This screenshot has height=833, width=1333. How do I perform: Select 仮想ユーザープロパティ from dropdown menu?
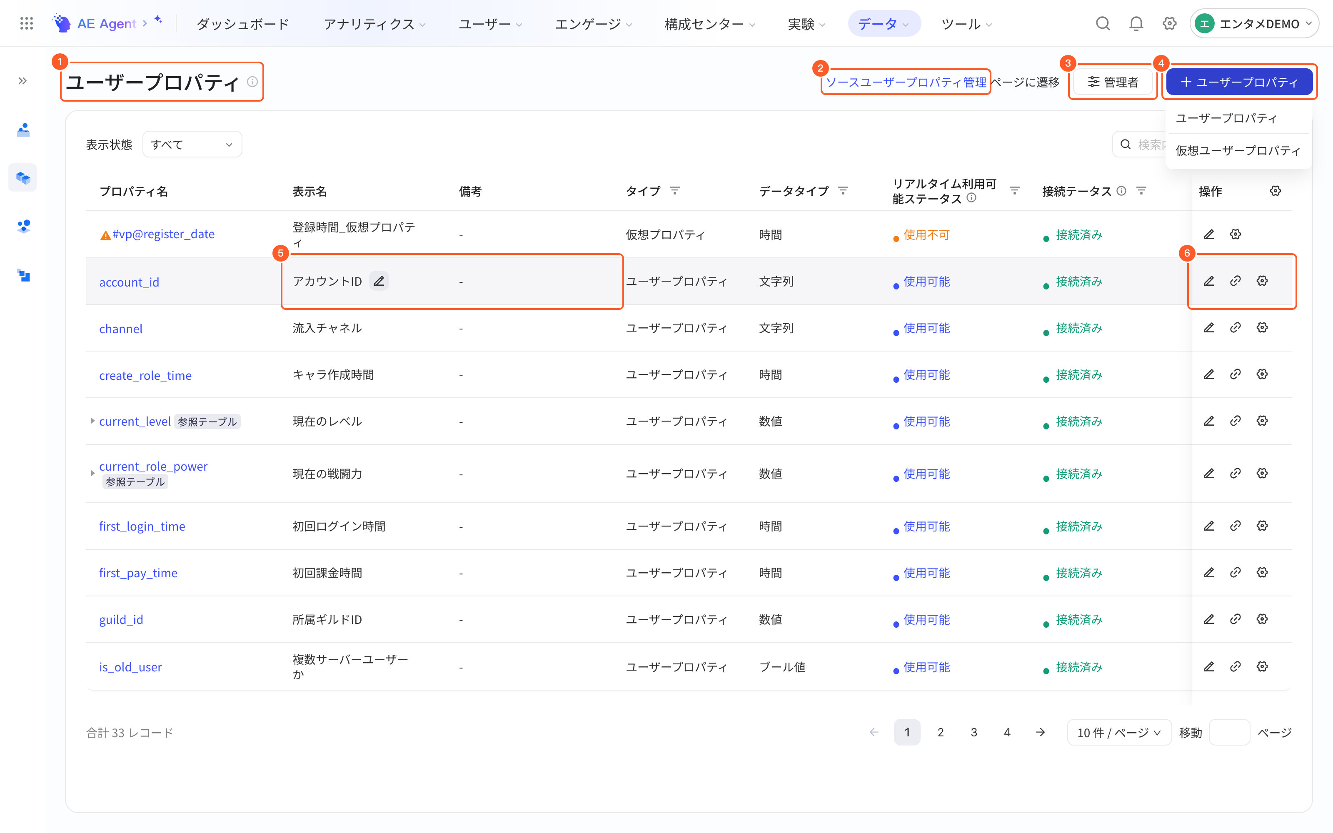point(1238,150)
